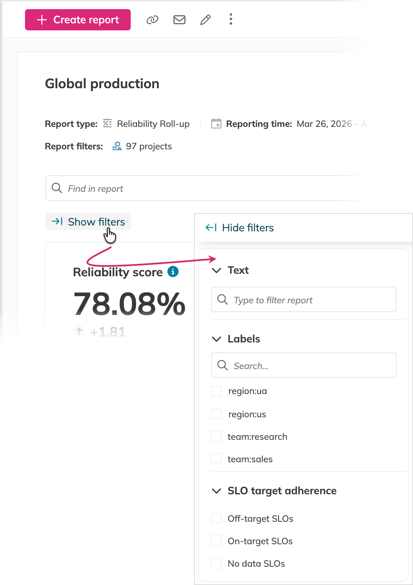Collapse the Text filter section
The width and height of the screenshot is (413, 585).
pyautogui.click(x=216, y=270)
